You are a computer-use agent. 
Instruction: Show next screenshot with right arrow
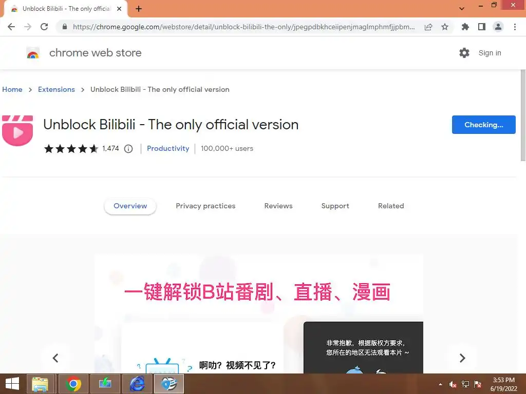point(462,358)
